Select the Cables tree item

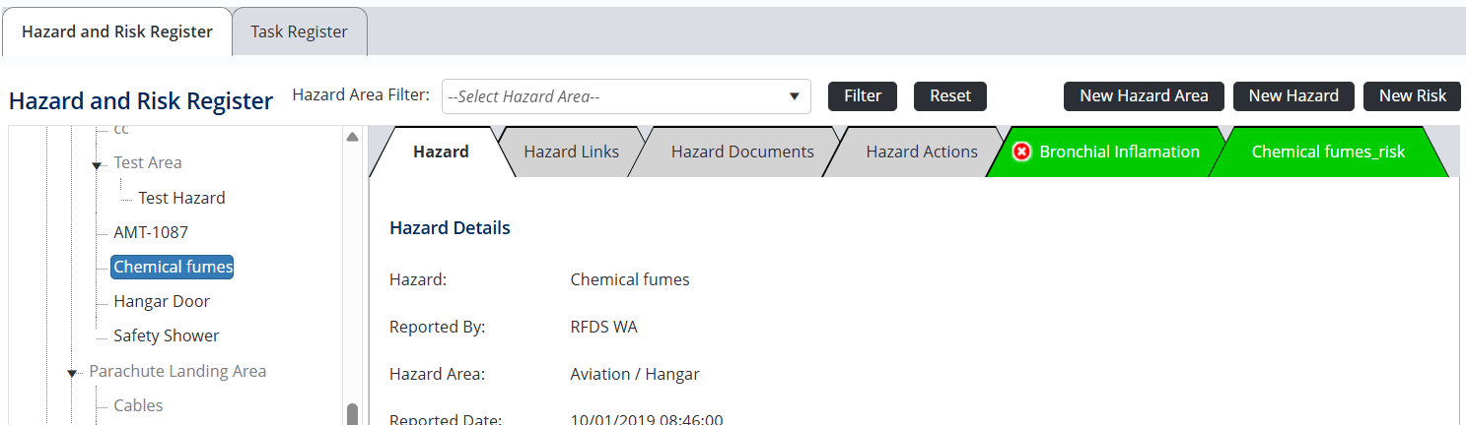(x=138, y=405)
